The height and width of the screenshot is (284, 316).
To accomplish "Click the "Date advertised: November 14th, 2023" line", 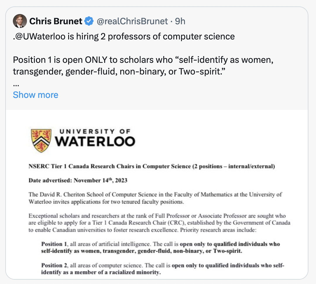I will [x=78, y=180].
